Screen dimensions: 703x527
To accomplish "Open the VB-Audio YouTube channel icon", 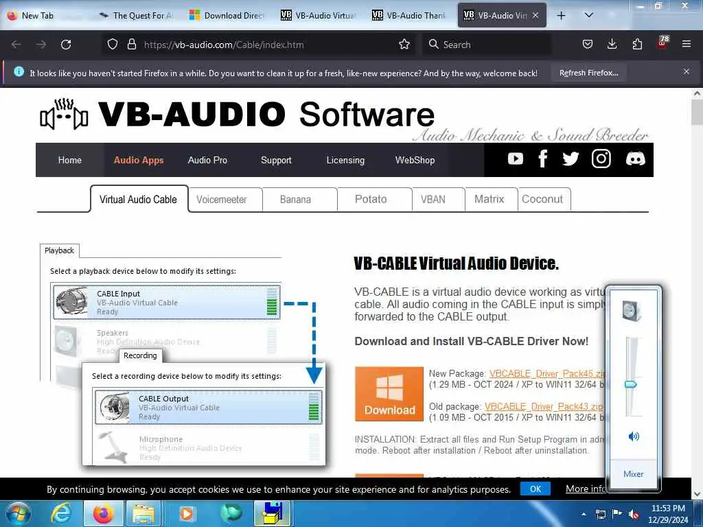I will [515, 159].
